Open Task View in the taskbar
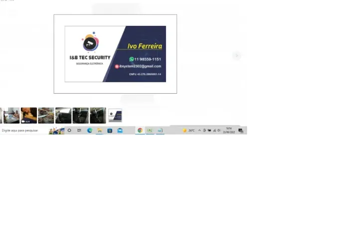Screen dimensions: 349x241 tap(79, 130)
